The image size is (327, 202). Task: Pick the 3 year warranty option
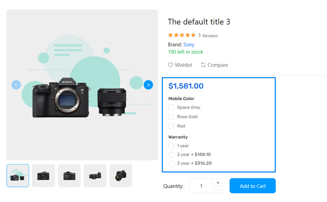[171, 163]
